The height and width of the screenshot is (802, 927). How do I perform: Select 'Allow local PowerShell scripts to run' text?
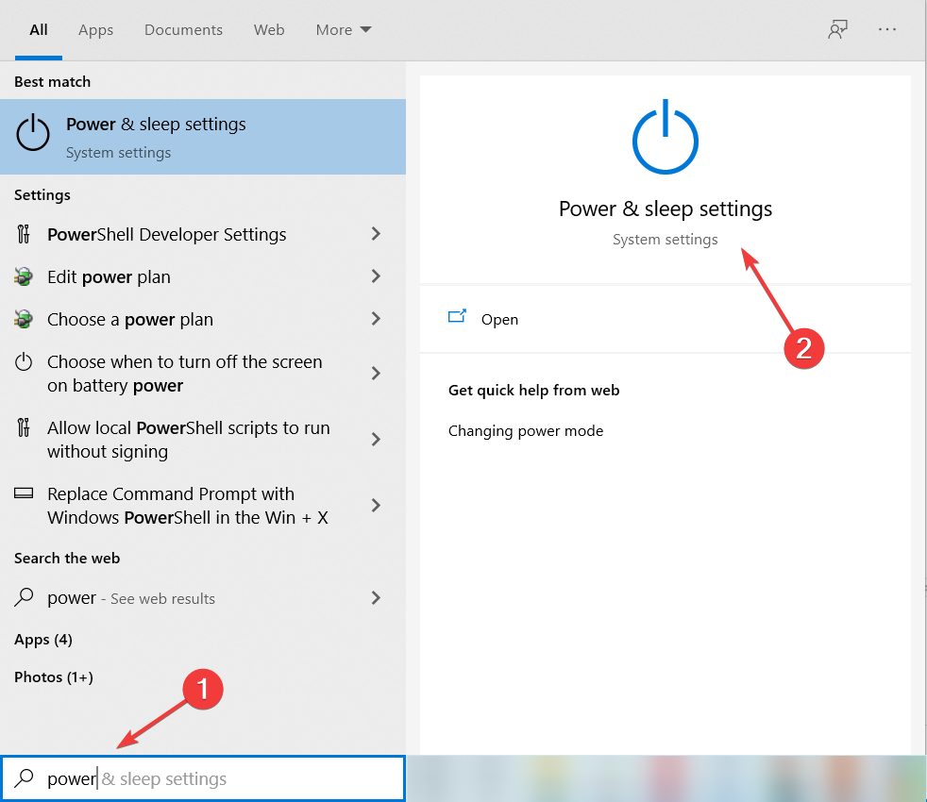click(189, 439)
